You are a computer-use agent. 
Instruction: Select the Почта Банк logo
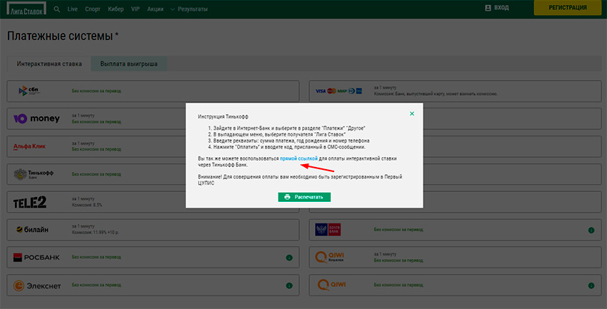coord(328,230)
